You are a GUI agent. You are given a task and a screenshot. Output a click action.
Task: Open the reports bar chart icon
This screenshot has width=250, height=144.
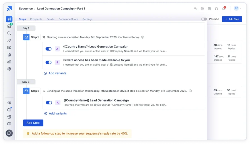coord(9,62)
